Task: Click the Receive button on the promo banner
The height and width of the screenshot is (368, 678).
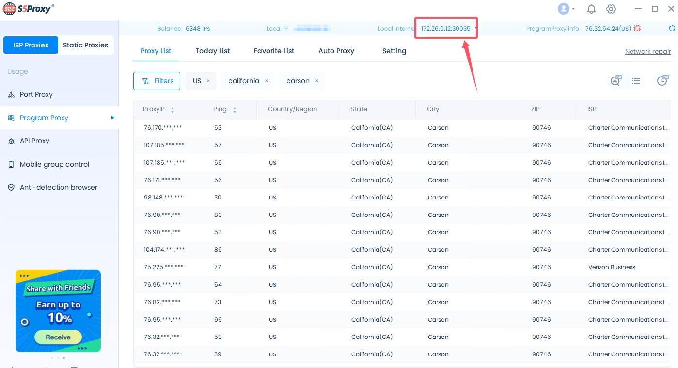Action: (58, 337)
